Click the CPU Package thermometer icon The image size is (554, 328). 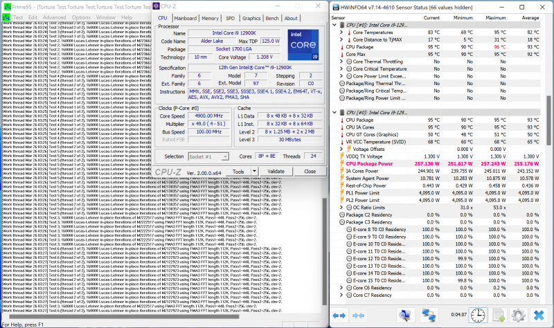click(x=342, y=47)
